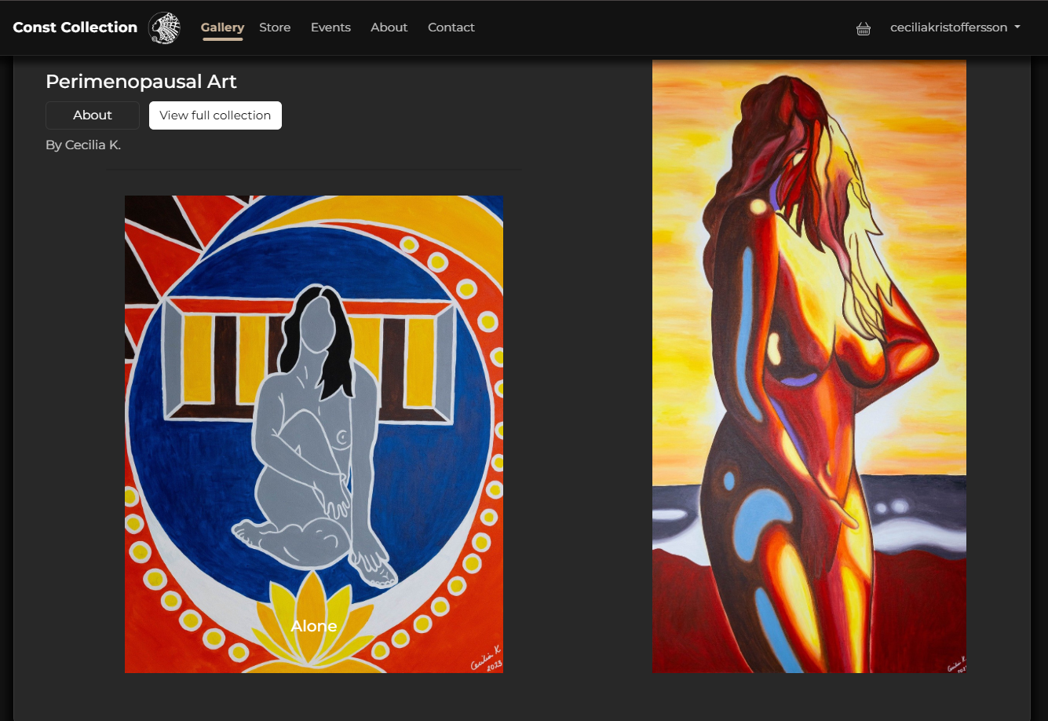Select the face-illustration logo next to Const Collection
Screen dimensions: 1048x721
click(x=164, y=27)
